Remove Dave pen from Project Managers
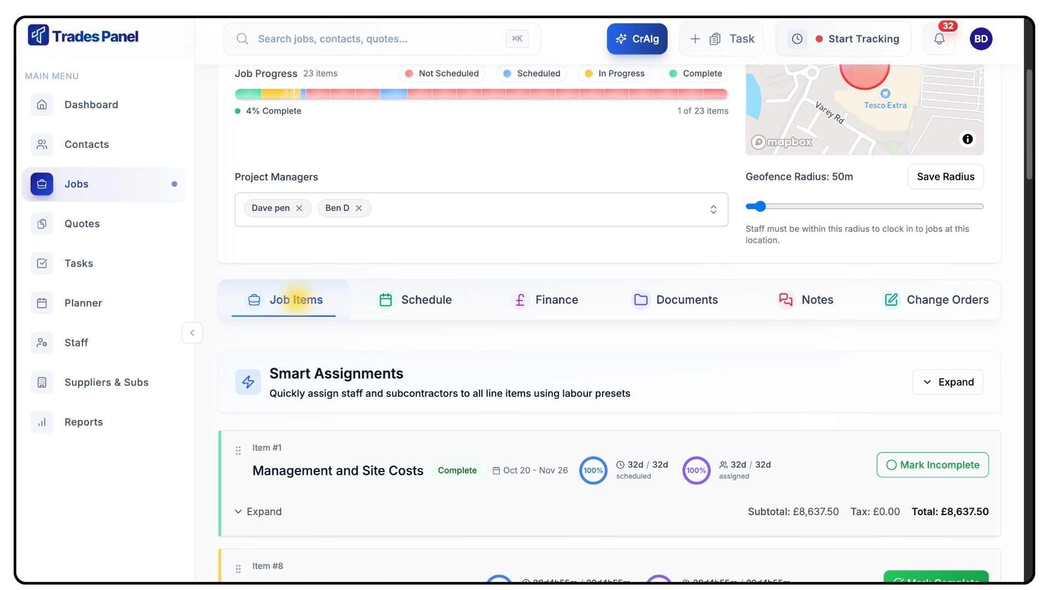The width and height of the screenshot is (1049, 590). tap(299, 208)
